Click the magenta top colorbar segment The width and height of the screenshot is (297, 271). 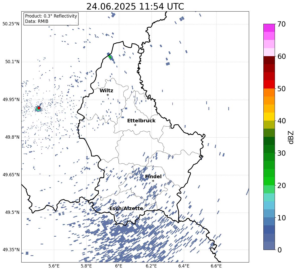click(269, 28)
